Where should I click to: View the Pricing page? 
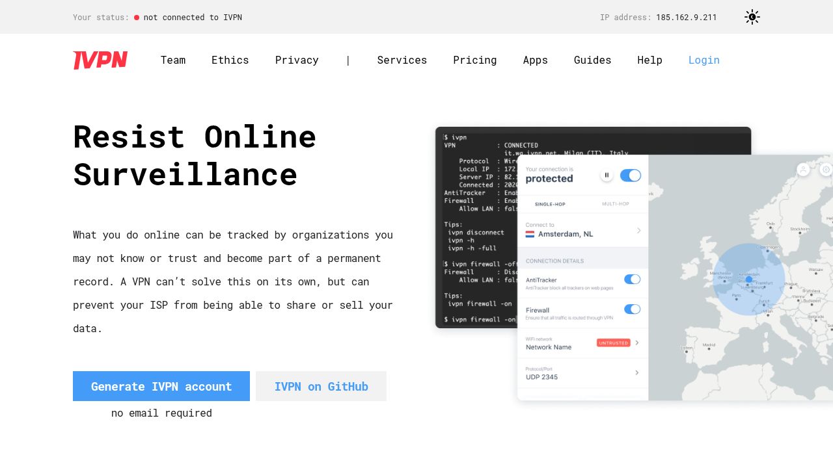click(475, 60)
